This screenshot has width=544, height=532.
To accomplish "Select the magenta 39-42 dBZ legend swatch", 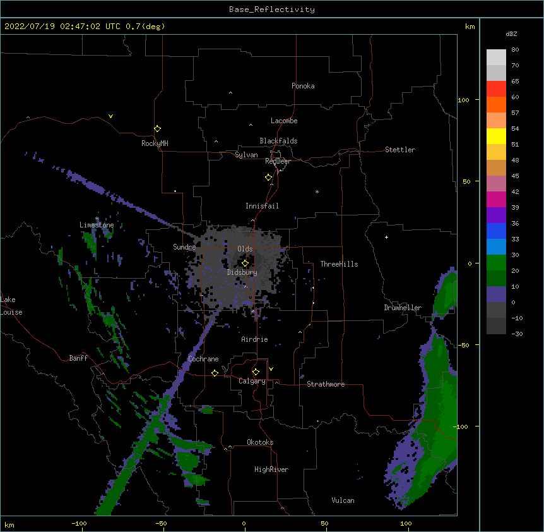I will tap(496, 199).
